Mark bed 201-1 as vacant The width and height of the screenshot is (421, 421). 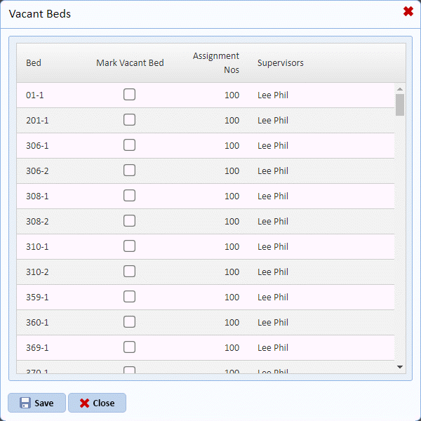click(x=130, y=120)
